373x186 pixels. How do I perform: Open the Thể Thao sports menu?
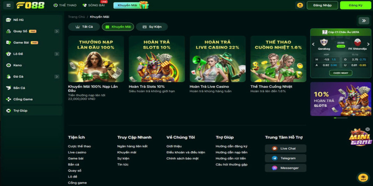coord(65,5)
